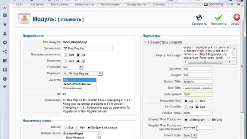
Task: Click Pop Up Message scroll up arrow
Action: [234, 49]
